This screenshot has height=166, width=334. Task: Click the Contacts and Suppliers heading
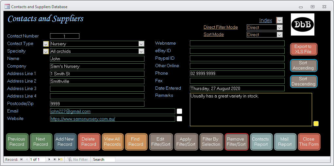tap(45, 19)
